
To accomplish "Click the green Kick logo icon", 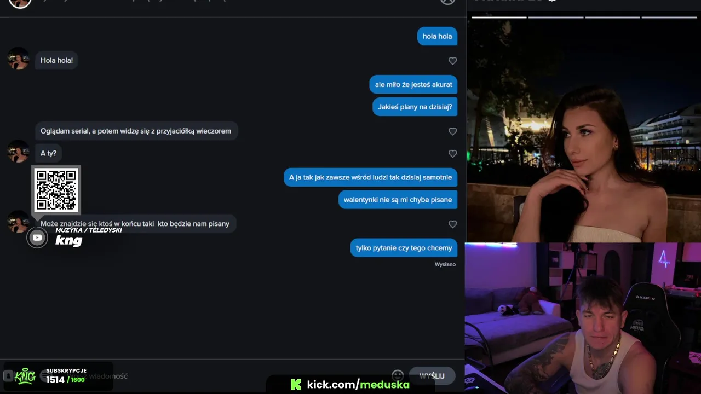I will 296,385.
